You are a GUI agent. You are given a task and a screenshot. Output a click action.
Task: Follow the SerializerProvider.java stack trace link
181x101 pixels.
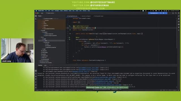(105, 77)
